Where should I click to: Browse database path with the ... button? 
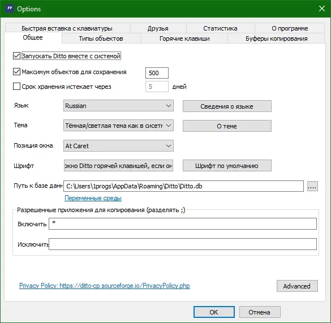312,186
